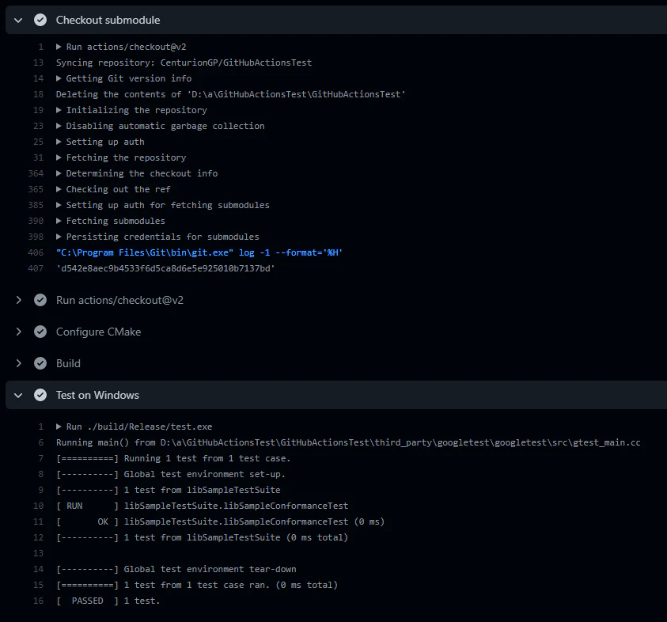Click the commit hash d542e8aec9b4 output line
This screenshot has height=622, width=667.
click(165, 268)
